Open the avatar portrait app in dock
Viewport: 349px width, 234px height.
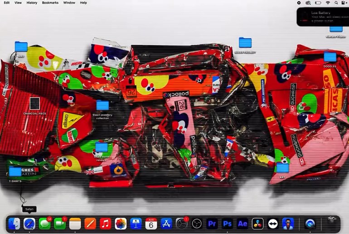click(x=288, y=224)
